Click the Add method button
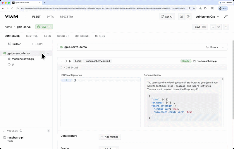The width and height of the screenshot is (234, 149). 110,137
